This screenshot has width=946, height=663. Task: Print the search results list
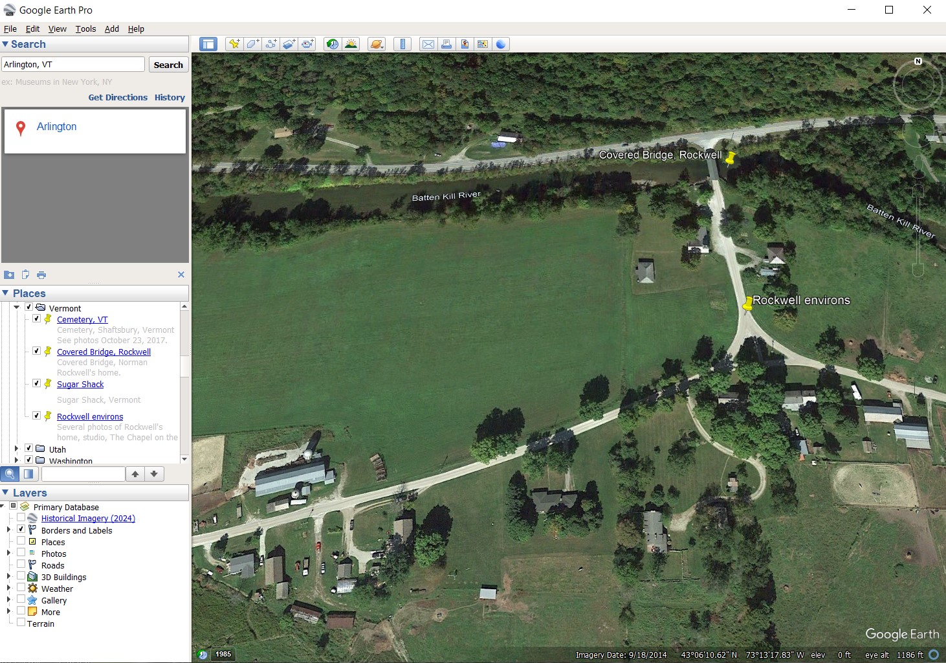(x=41, y=275)
